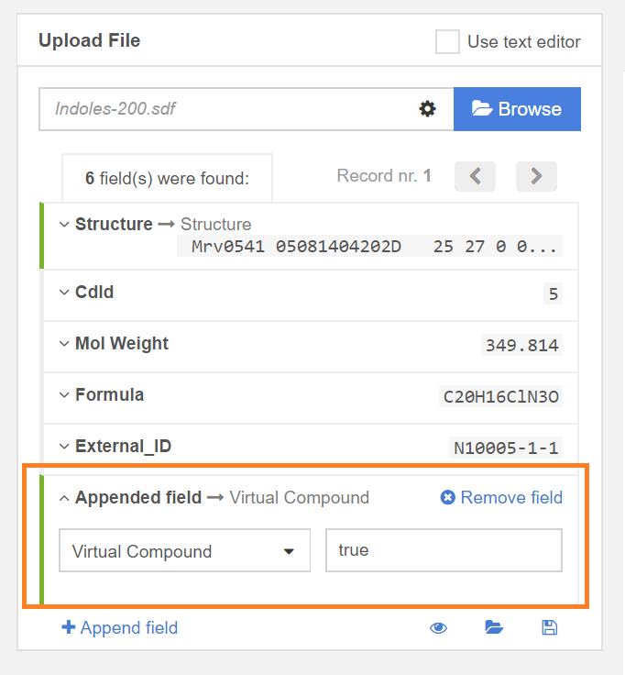Click the eye preview icon

439,628
